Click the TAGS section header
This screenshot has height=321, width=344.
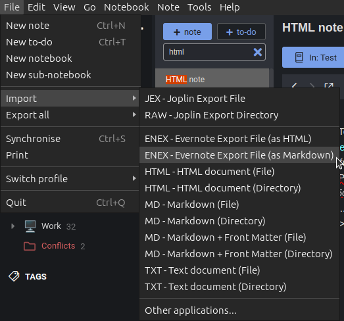[x=36, y=277]
